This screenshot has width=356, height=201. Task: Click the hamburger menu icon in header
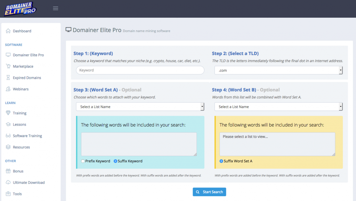[x=55, y=8]
